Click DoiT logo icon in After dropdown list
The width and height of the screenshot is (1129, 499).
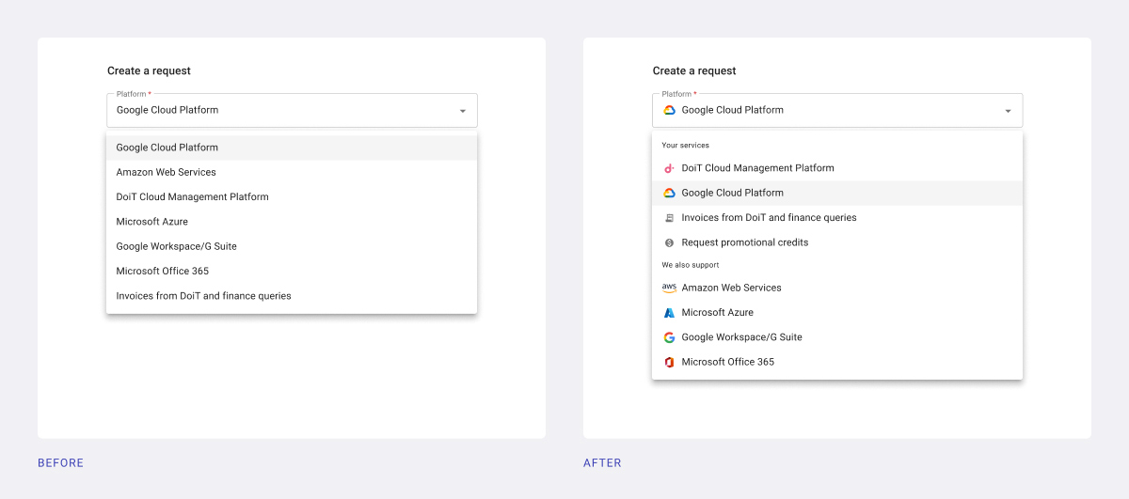(x=669, y=168)
